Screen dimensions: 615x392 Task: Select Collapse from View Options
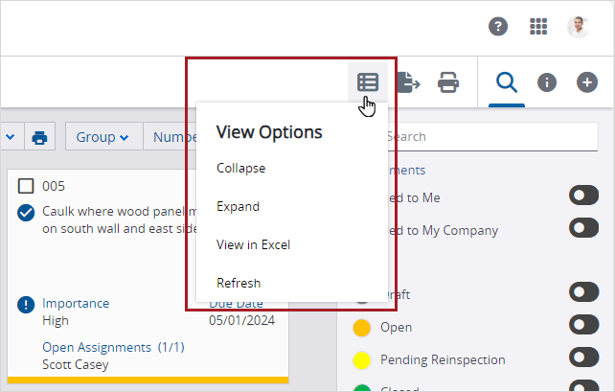pos(241,168)
